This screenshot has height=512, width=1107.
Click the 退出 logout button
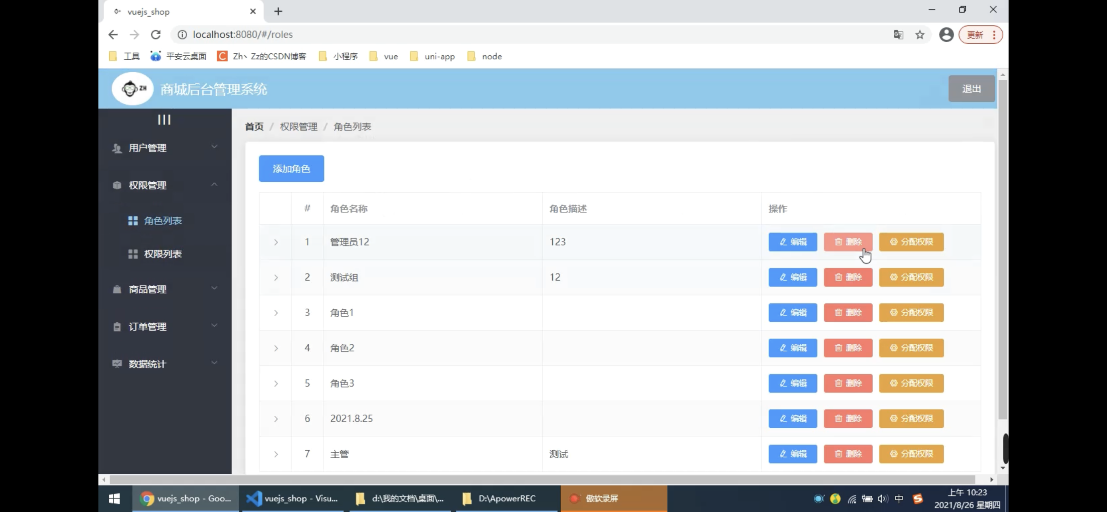[x=971, y=89]
